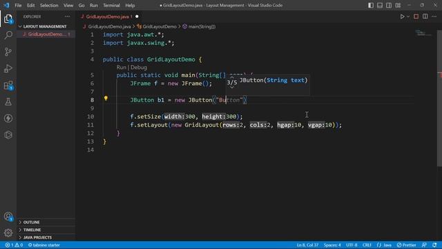Open the Help menu

point(130,6)
